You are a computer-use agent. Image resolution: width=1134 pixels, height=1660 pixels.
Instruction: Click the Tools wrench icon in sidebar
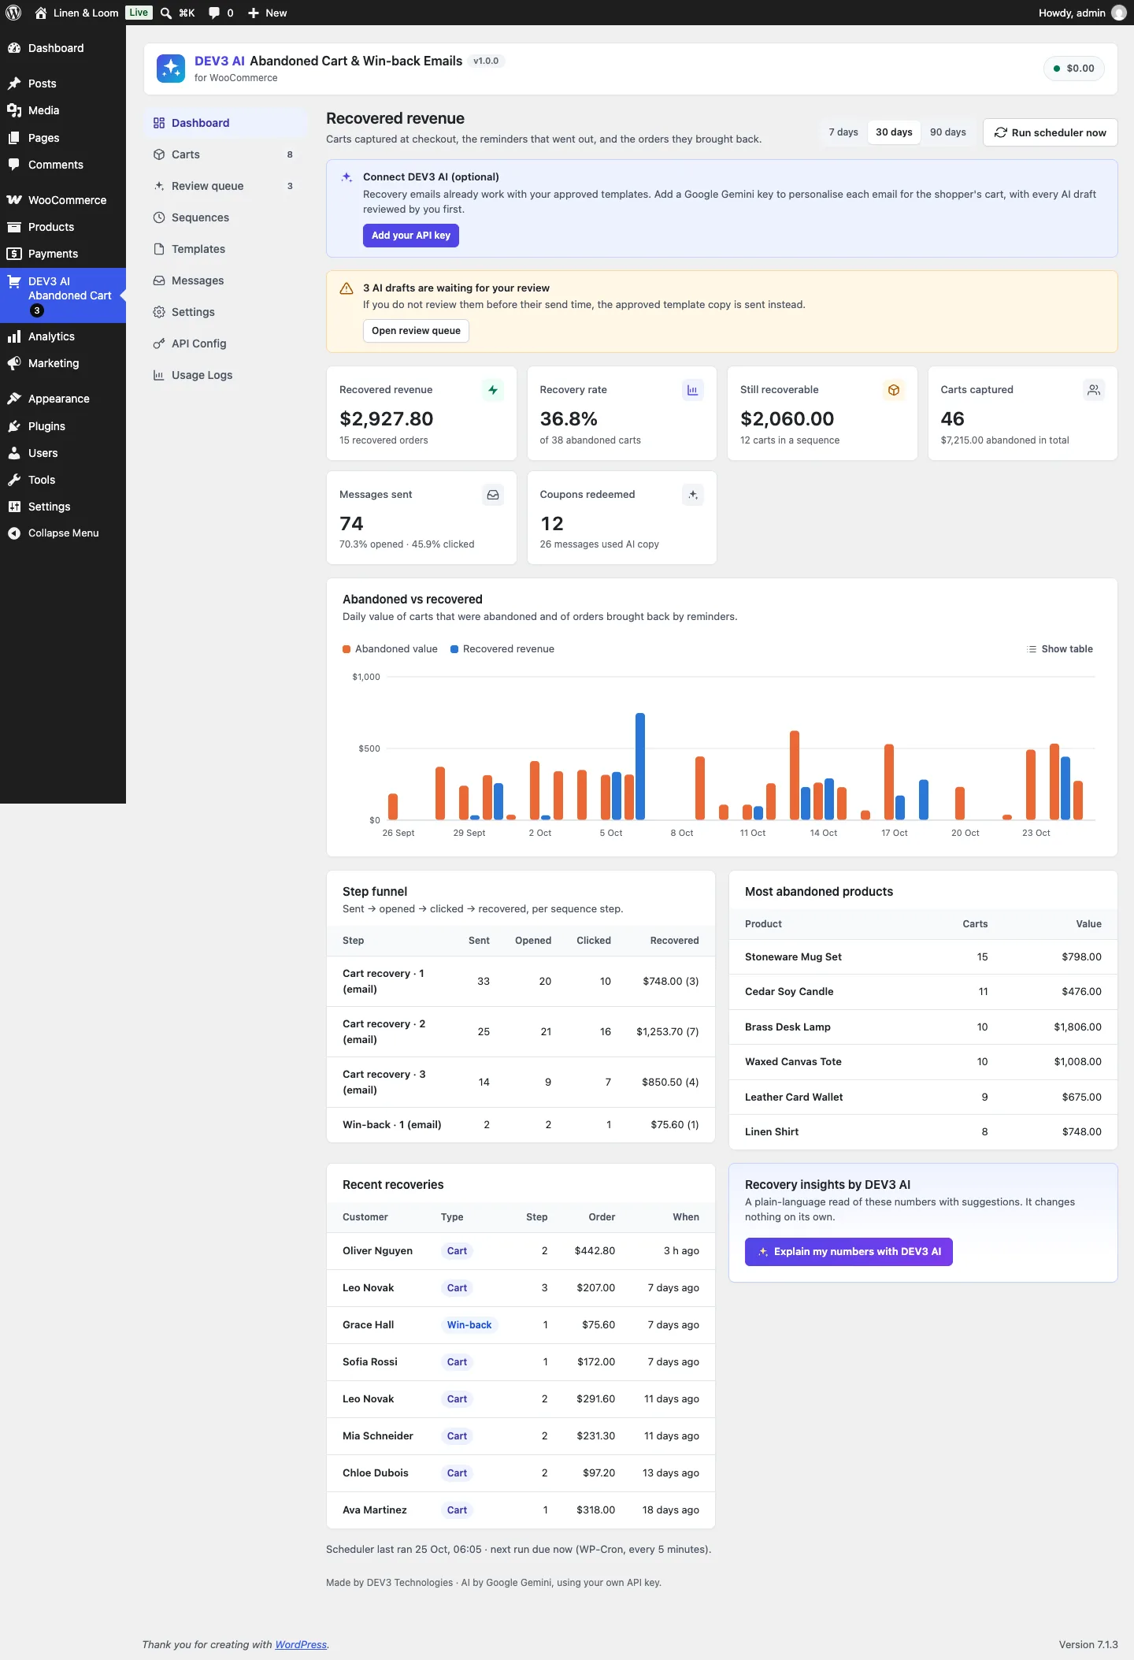pyautogui.click(x=14, y=480)
